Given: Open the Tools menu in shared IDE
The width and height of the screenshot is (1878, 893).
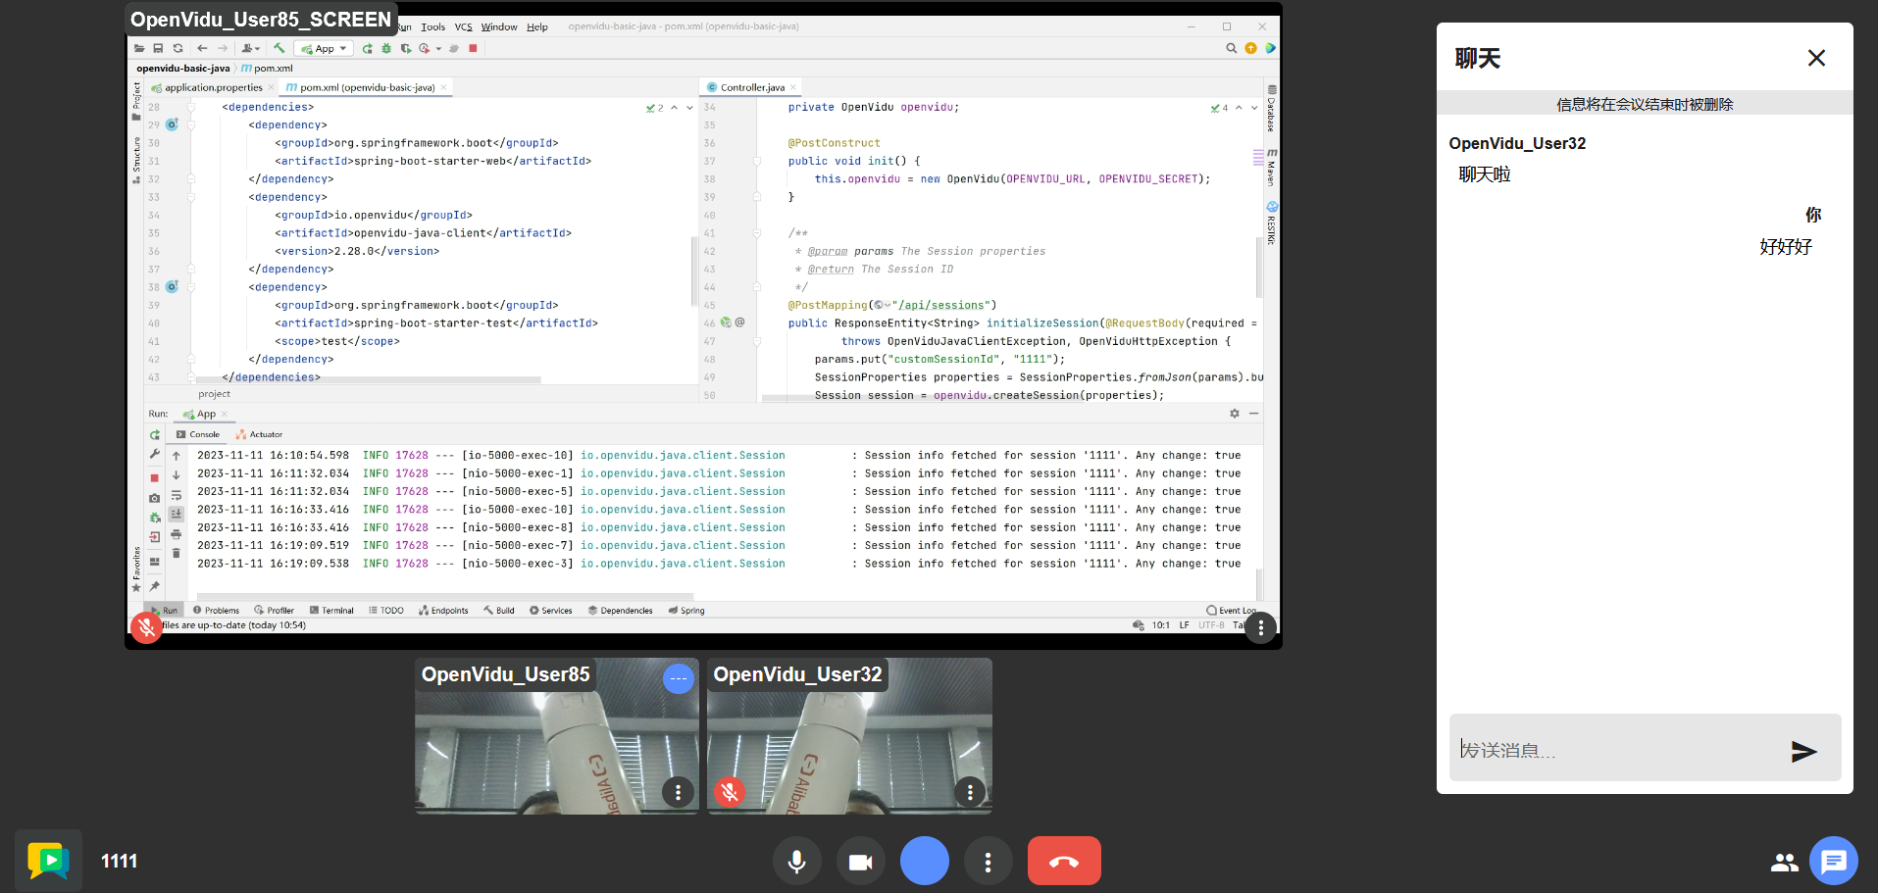Looking at the screenshot, I should pos(432,26).
